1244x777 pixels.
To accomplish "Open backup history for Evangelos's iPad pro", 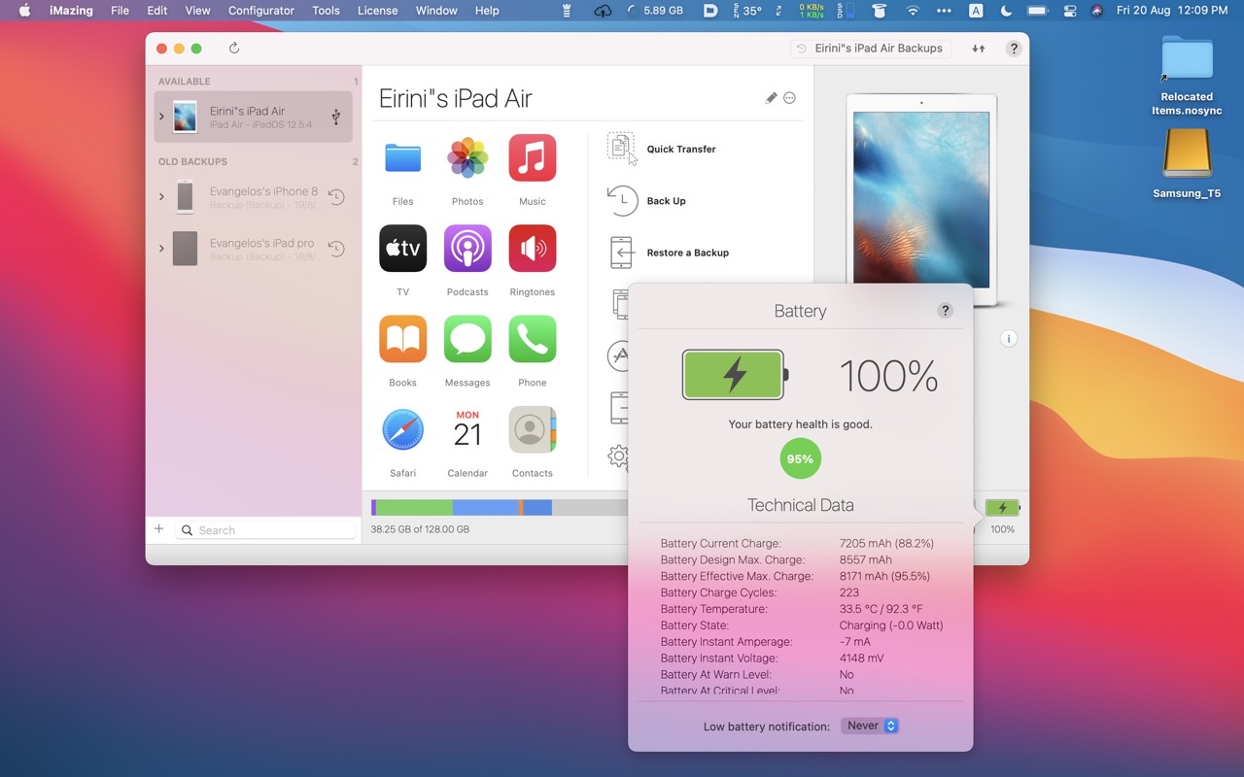I will tap(335, 249).
